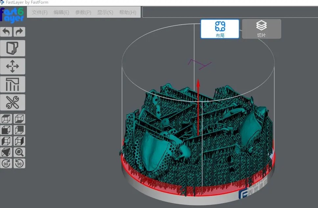Switch to top view cube
Screen dimensions: 318x208
click(x=7, y=119)
